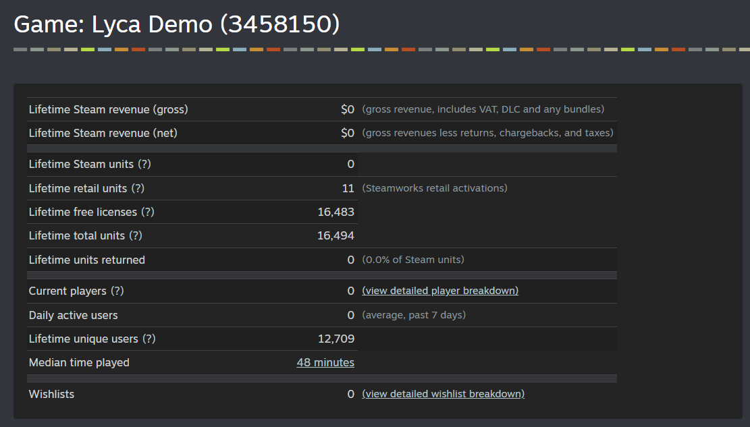
Task: Select the page title Game: Lyca Demo (3458150)
Action: (176, 24)
